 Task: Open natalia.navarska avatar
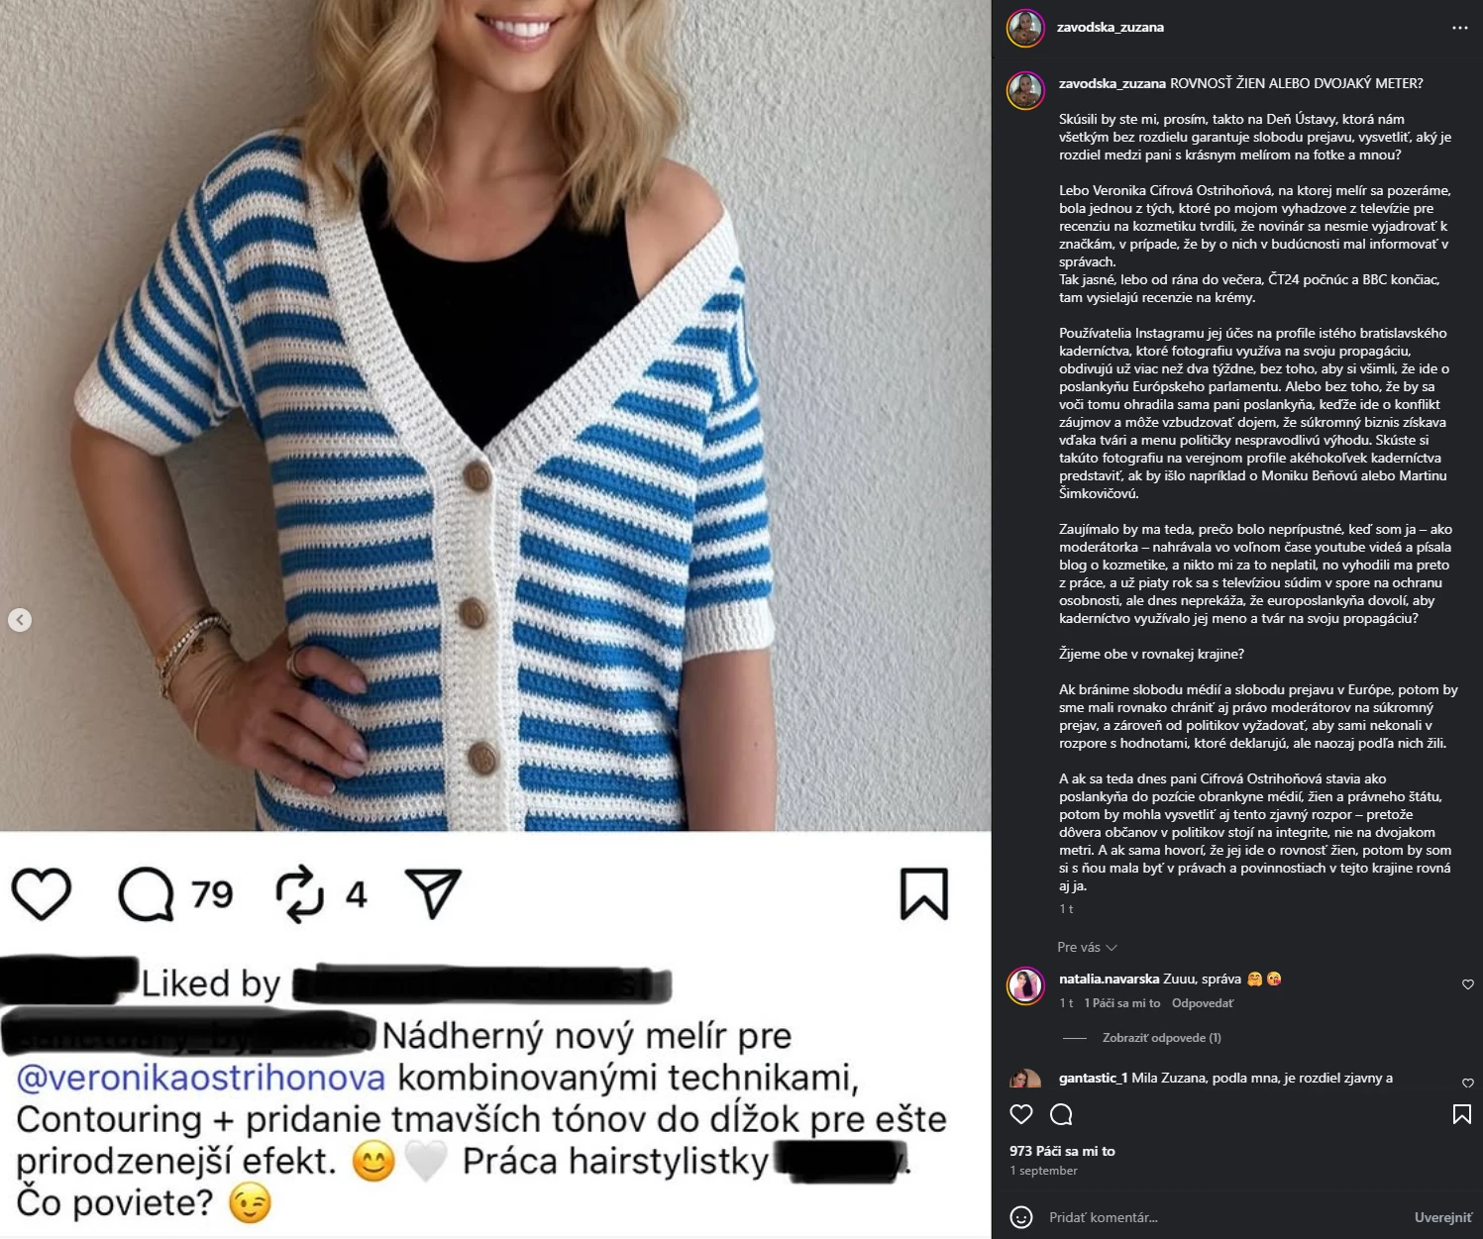pos(1025,985)
